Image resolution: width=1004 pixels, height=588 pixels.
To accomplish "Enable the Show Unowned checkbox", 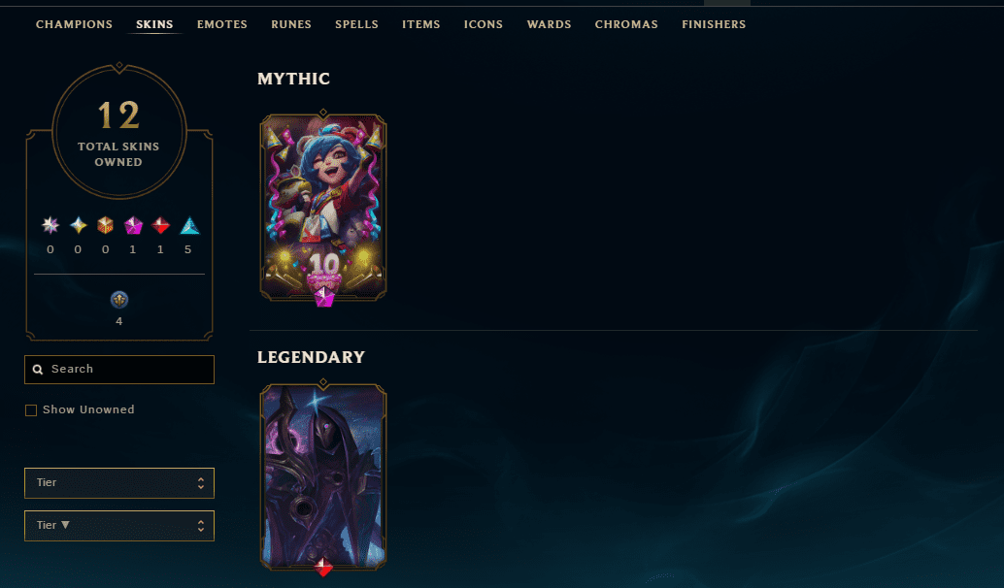I will [x=31, y=410].
